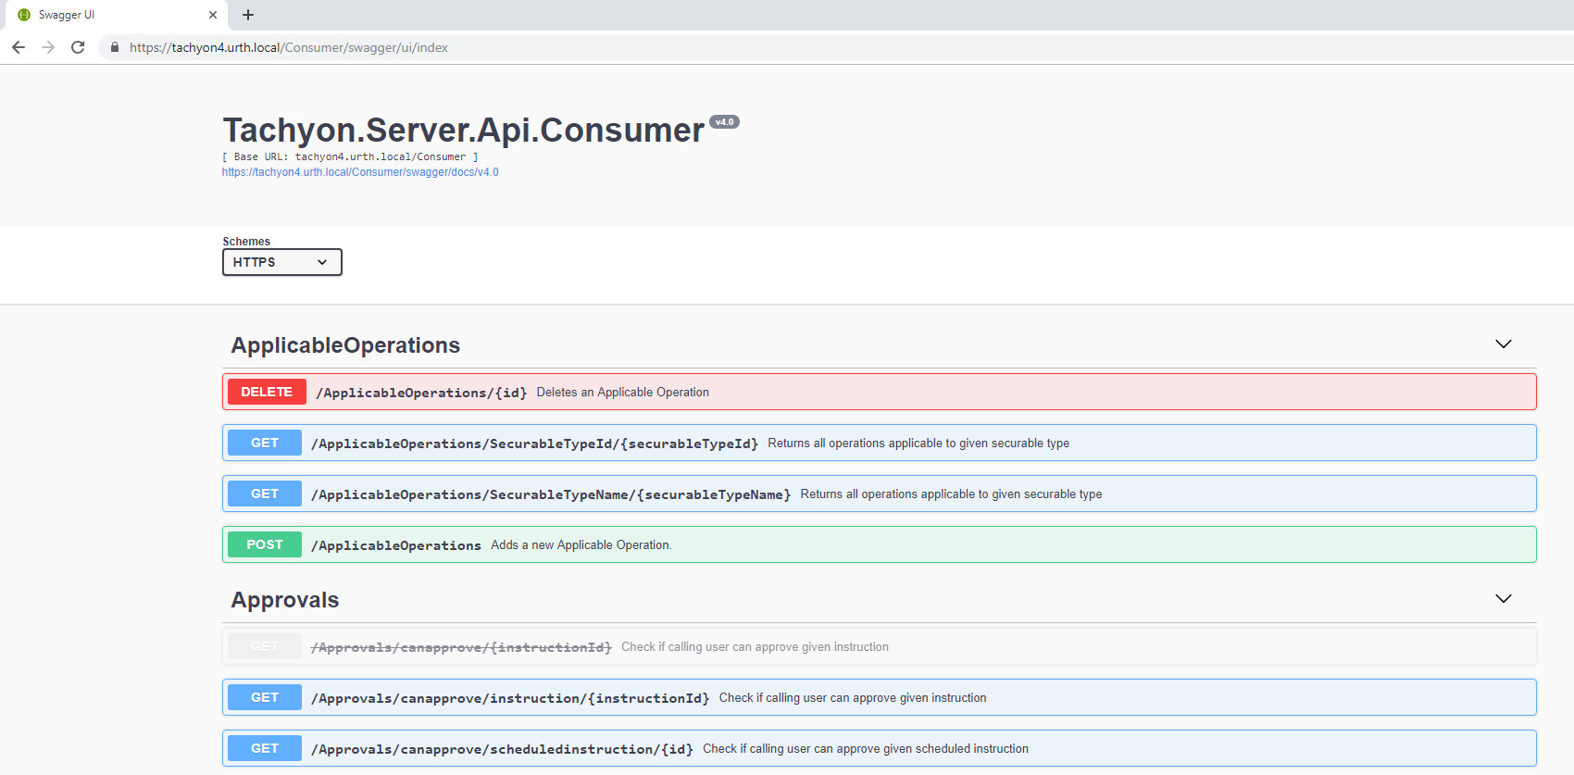This screenshot has width=1574, height=775.
Task: Click 'Adds a new Applicable Operation.' text
Action: (581, 545)
